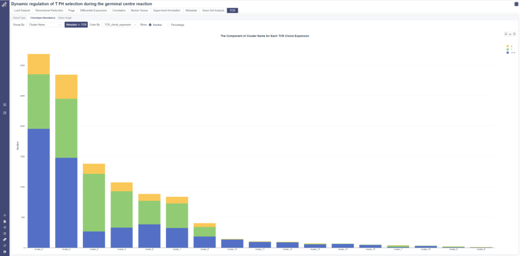Click the pin icon near the sidebar bottom

[5, 246]
